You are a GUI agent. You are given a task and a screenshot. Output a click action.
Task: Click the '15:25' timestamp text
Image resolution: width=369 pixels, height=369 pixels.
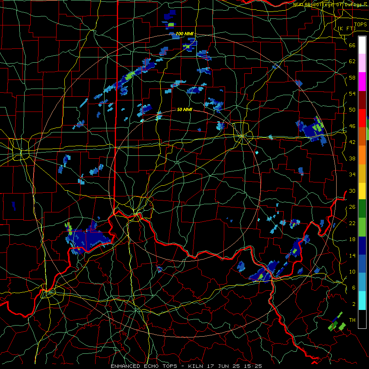point(254,366)
